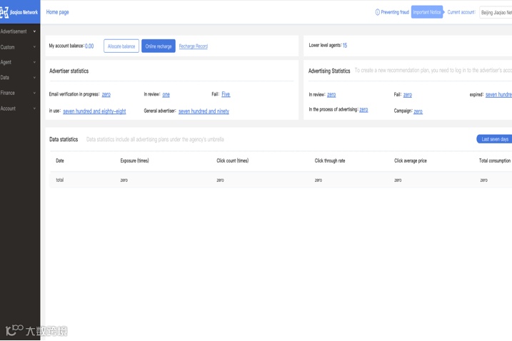This screenshot has width=512, height=341.
Task: Open the expired seven hundred link
Action: tap(498, 95)
